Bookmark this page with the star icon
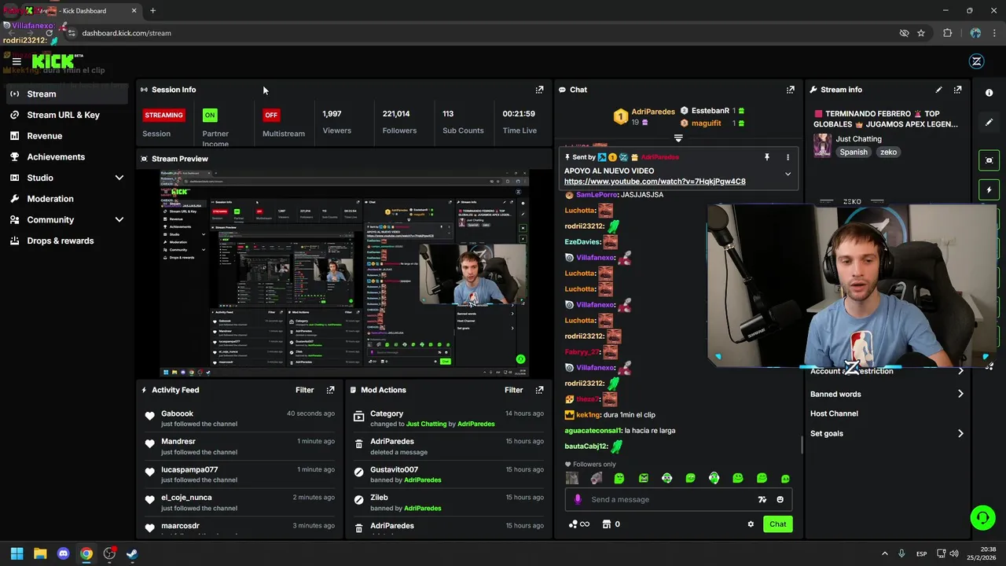The image size is (1006, 566). (921, 33)
